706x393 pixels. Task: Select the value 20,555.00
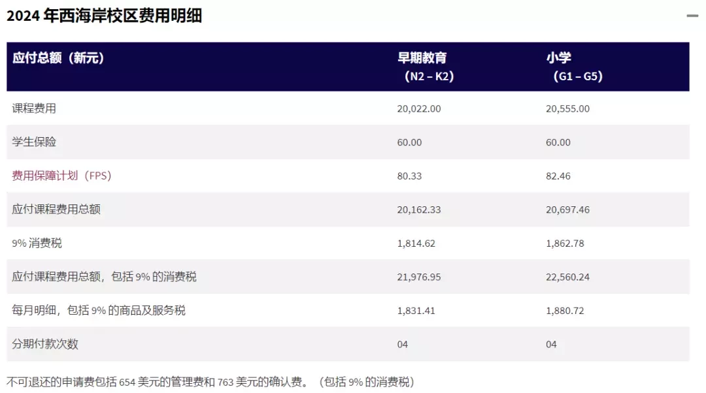pyautogui.click(x=568, y=109)
